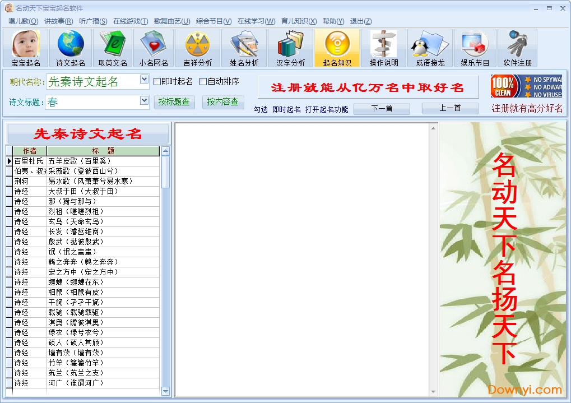Select the 诗文起名 toolbar icon
571x403 pixels.
[69, 48]
